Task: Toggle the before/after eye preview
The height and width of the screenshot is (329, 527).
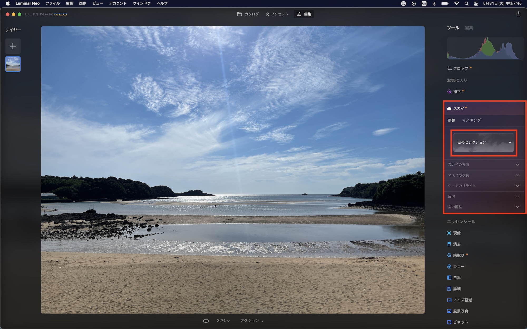Action: point(206,321)
